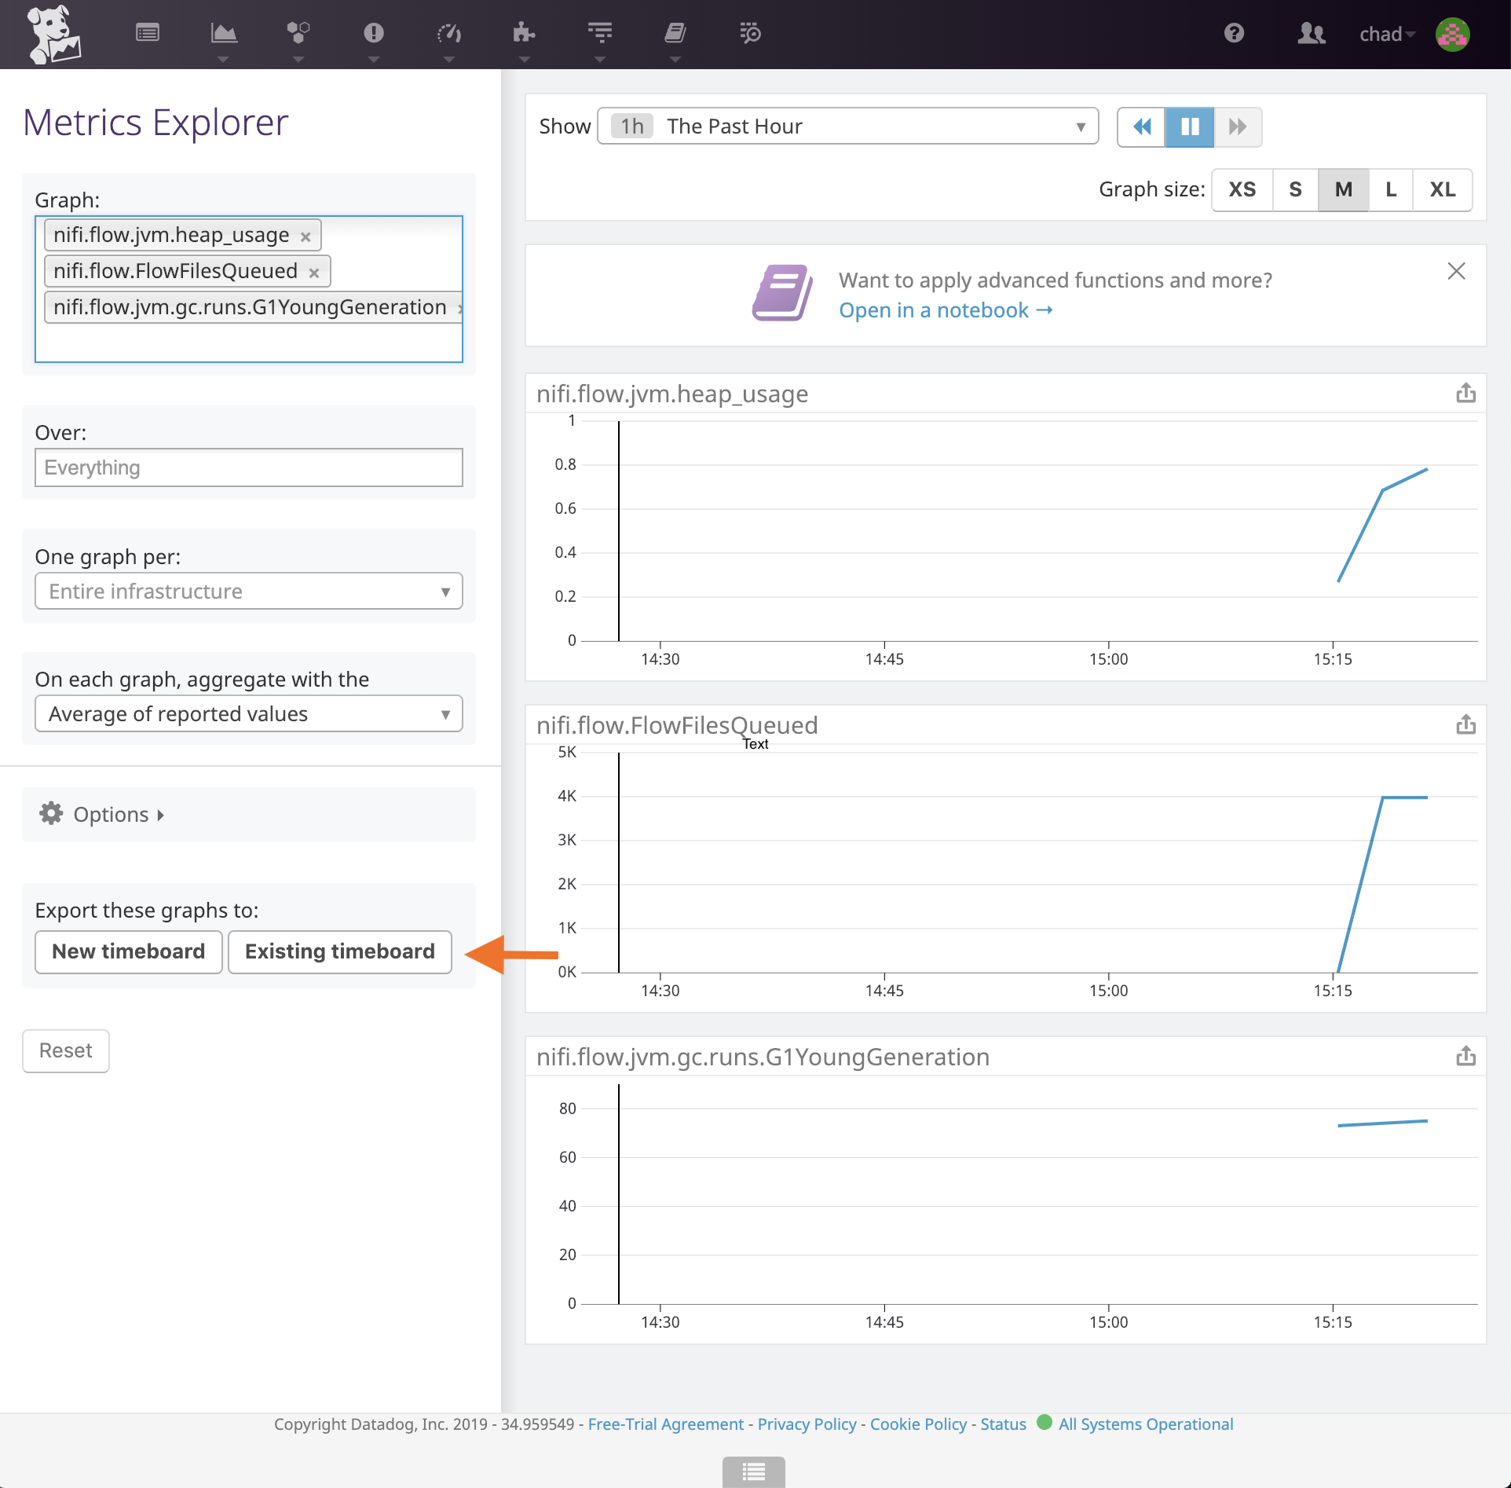Close the notebook suggestion banner
The height and width of the screenshot is (1488, 1511).
click(1456, 271)
